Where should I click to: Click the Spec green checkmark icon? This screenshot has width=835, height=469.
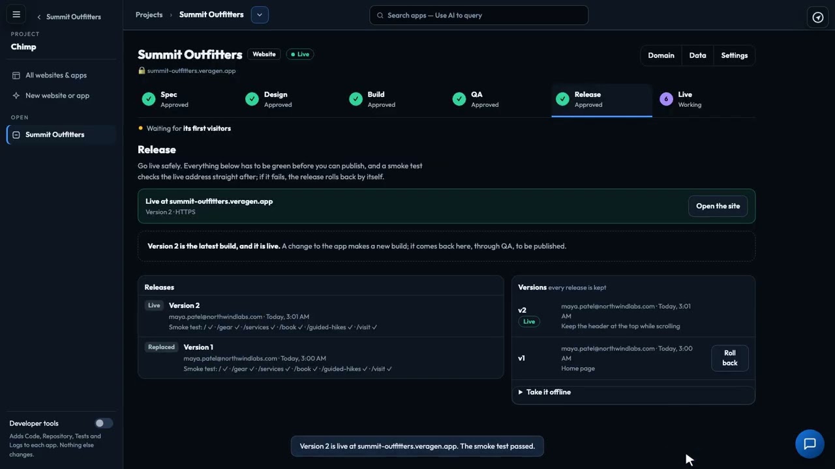(x=149, y=99)
